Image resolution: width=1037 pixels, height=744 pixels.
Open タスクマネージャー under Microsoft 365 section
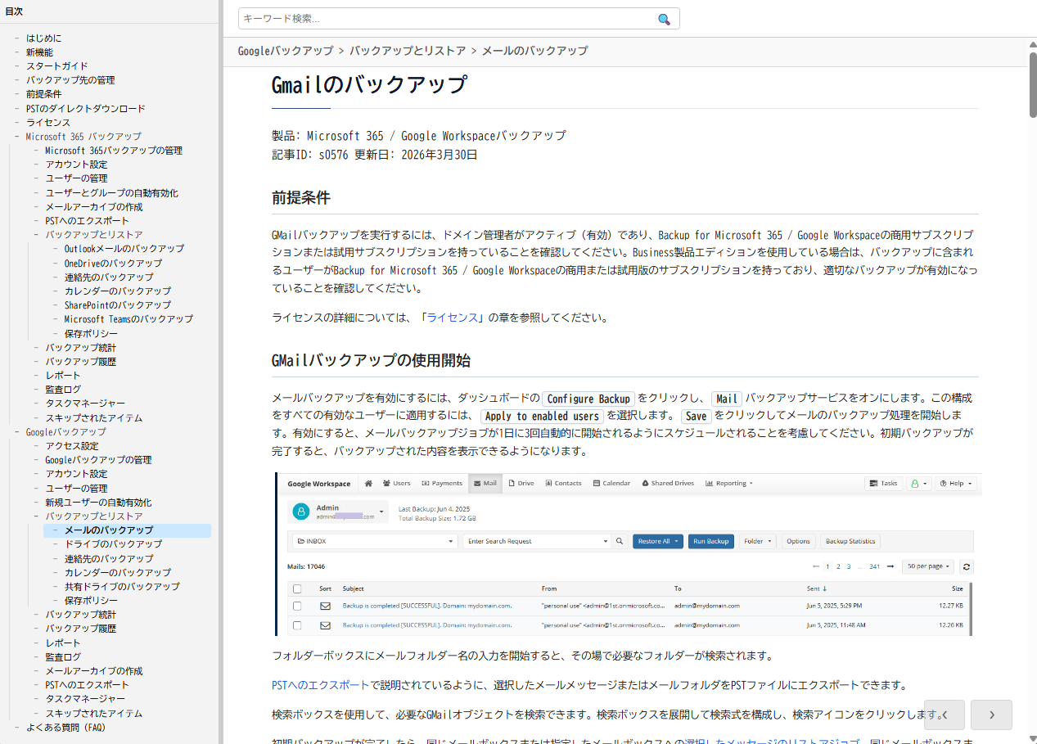[x=85, y=404]
